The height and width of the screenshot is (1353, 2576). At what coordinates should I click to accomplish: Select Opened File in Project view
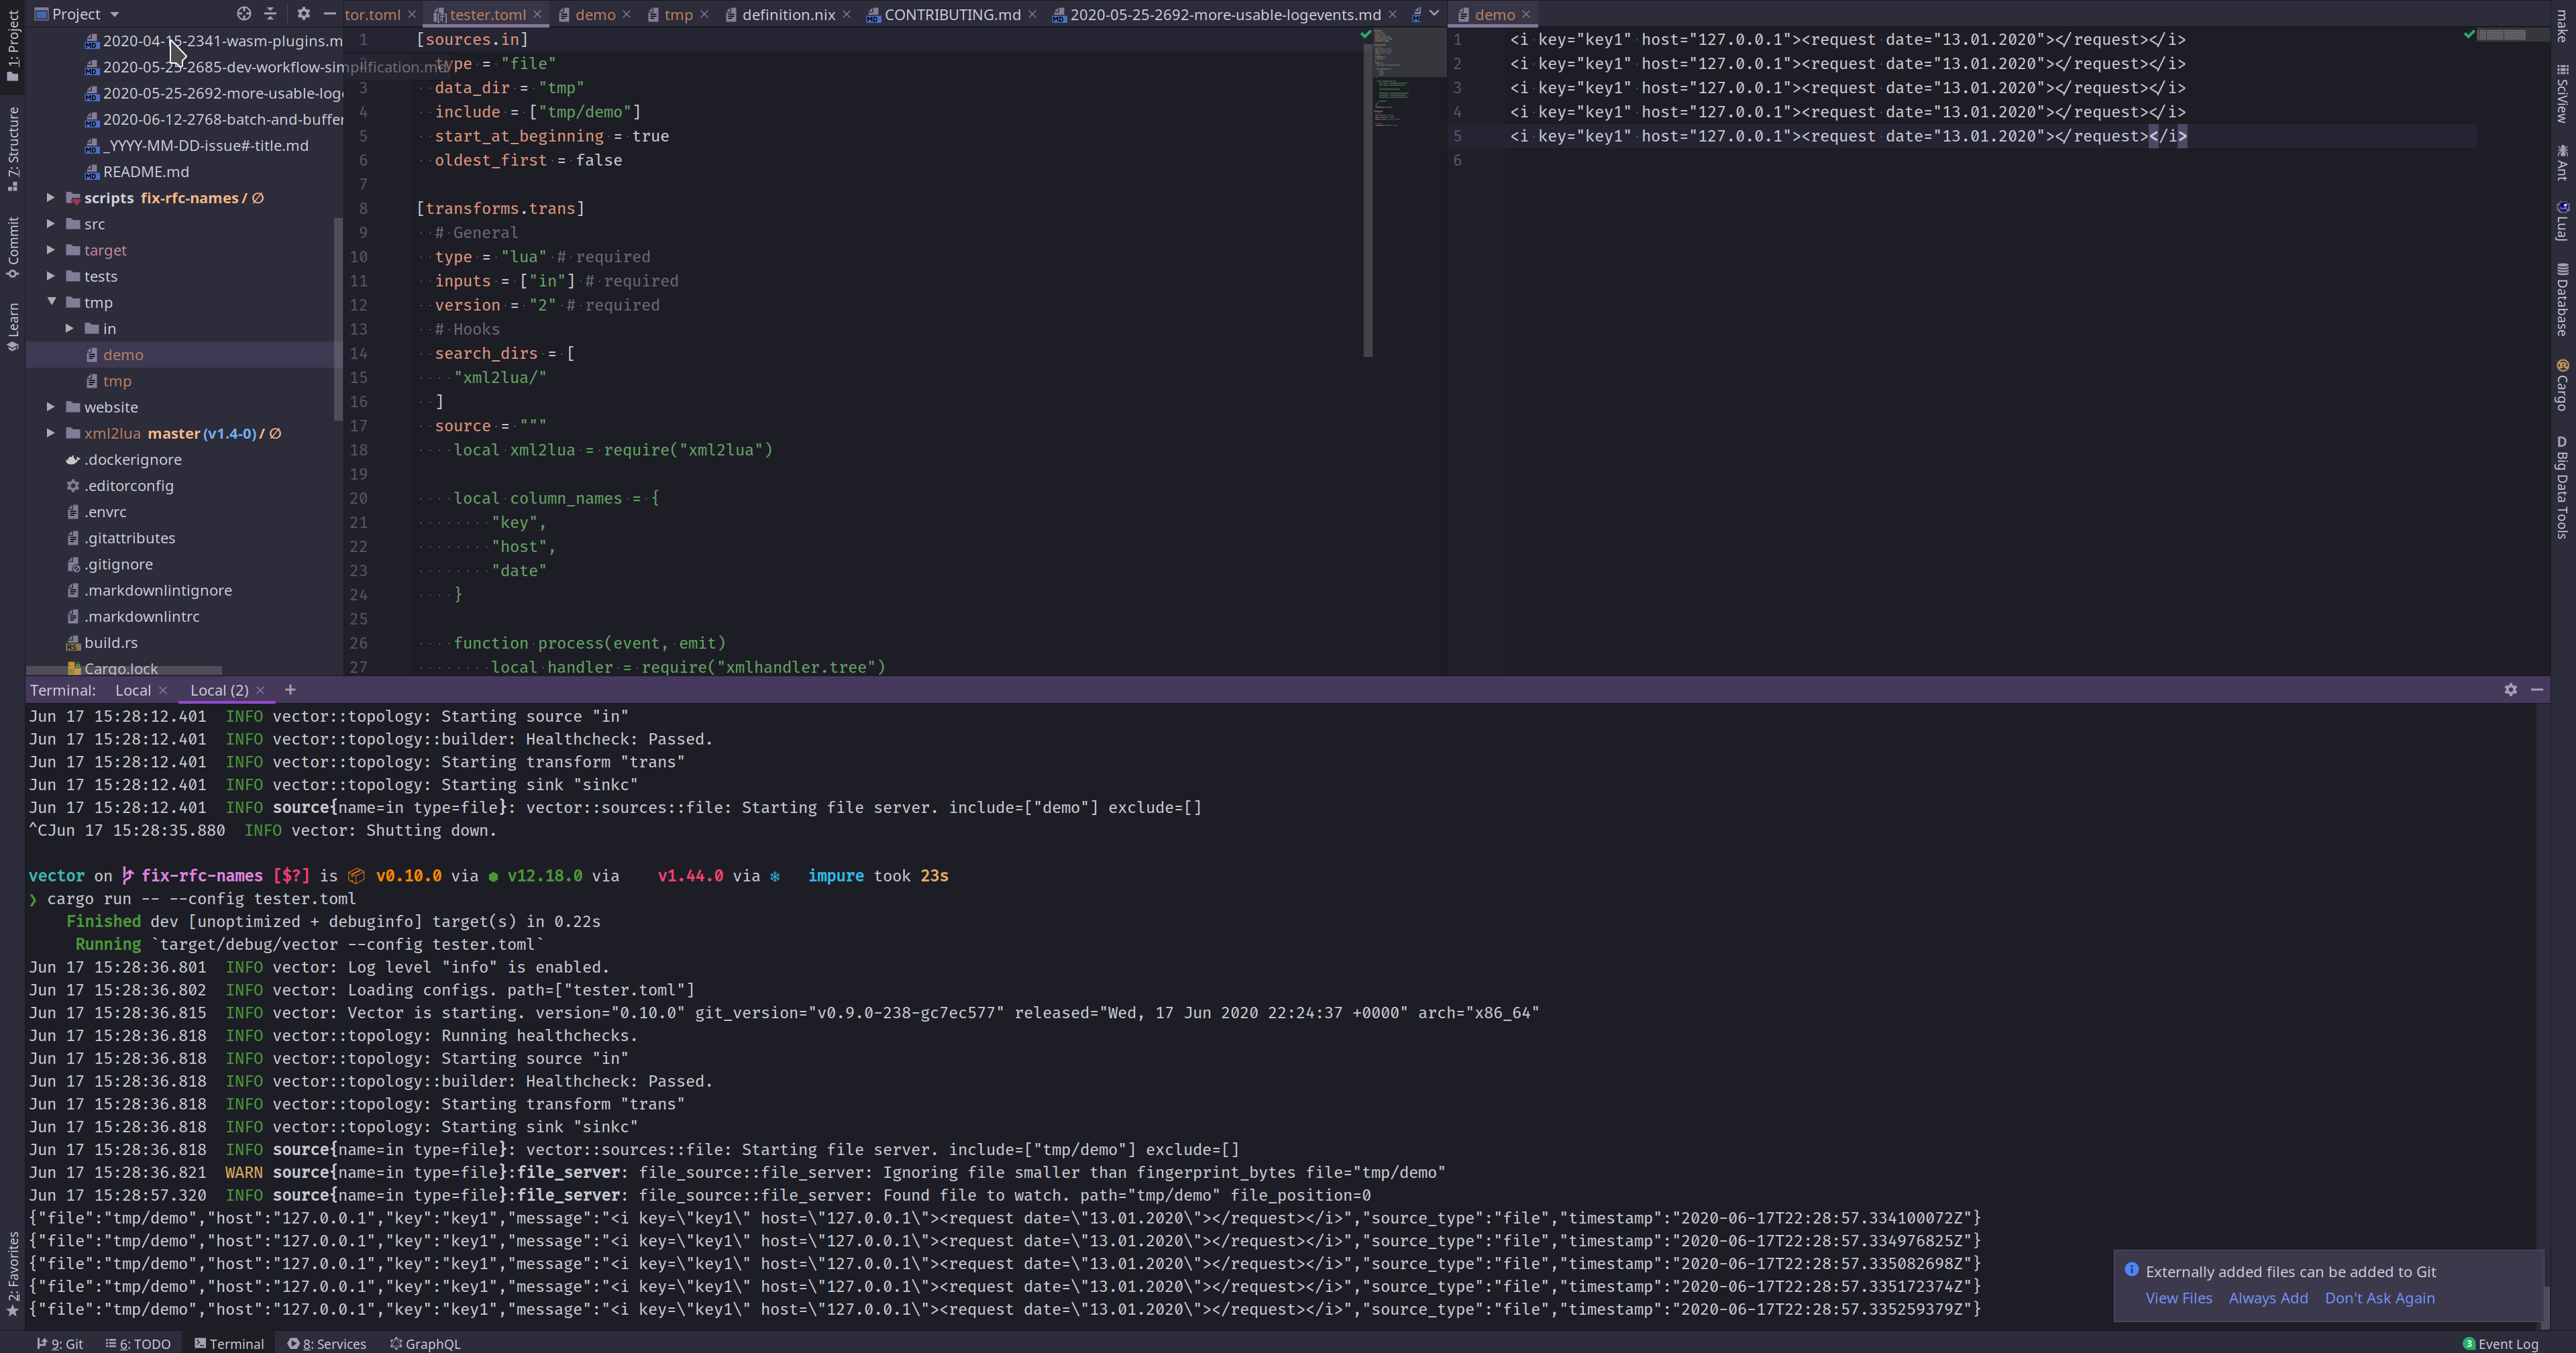point(243,14)
